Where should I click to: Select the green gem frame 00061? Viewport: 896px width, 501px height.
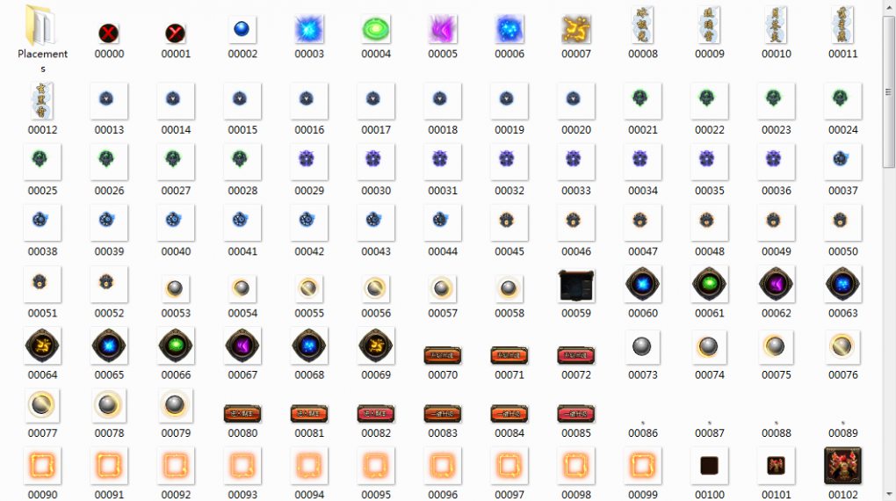[710, 285]
